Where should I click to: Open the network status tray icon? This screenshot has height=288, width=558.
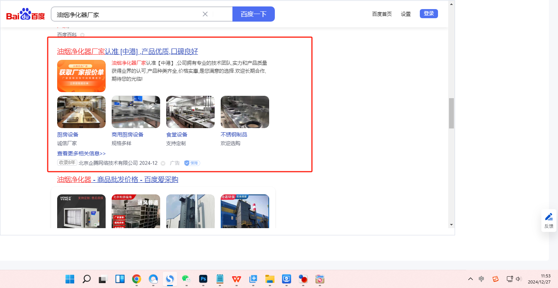510,279
